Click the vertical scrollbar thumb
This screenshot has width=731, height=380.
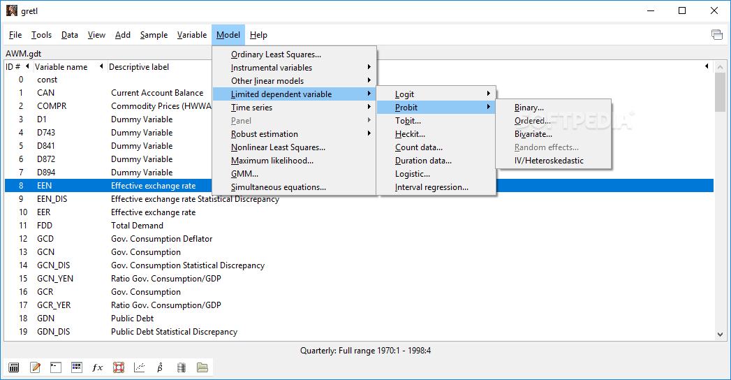click(720, 92)
